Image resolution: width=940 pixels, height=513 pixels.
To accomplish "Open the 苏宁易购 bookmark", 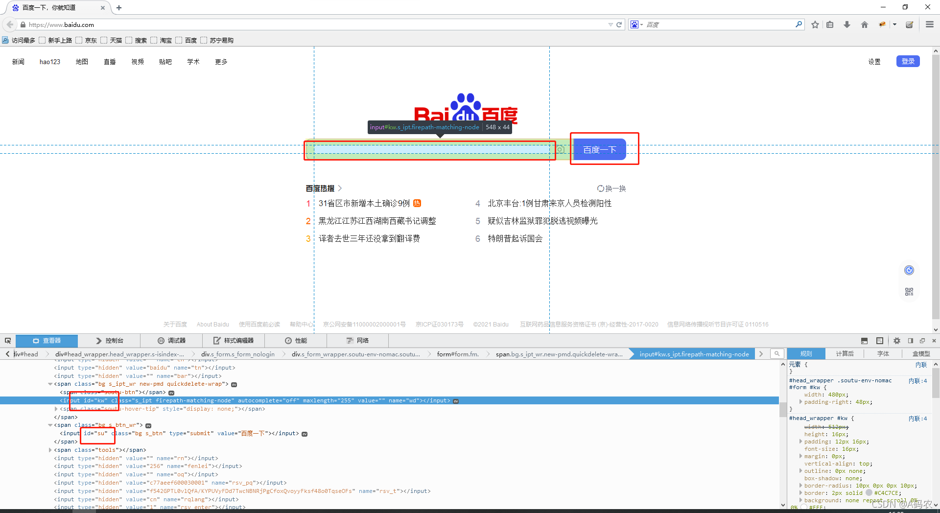I will click(x=217, y=40).
